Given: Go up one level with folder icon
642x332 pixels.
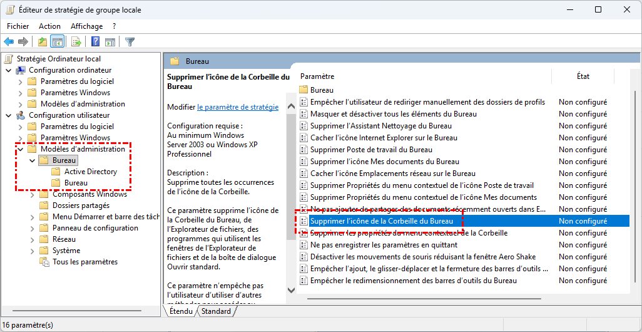Looking at the screenshot, I should [x=42, y=42].
